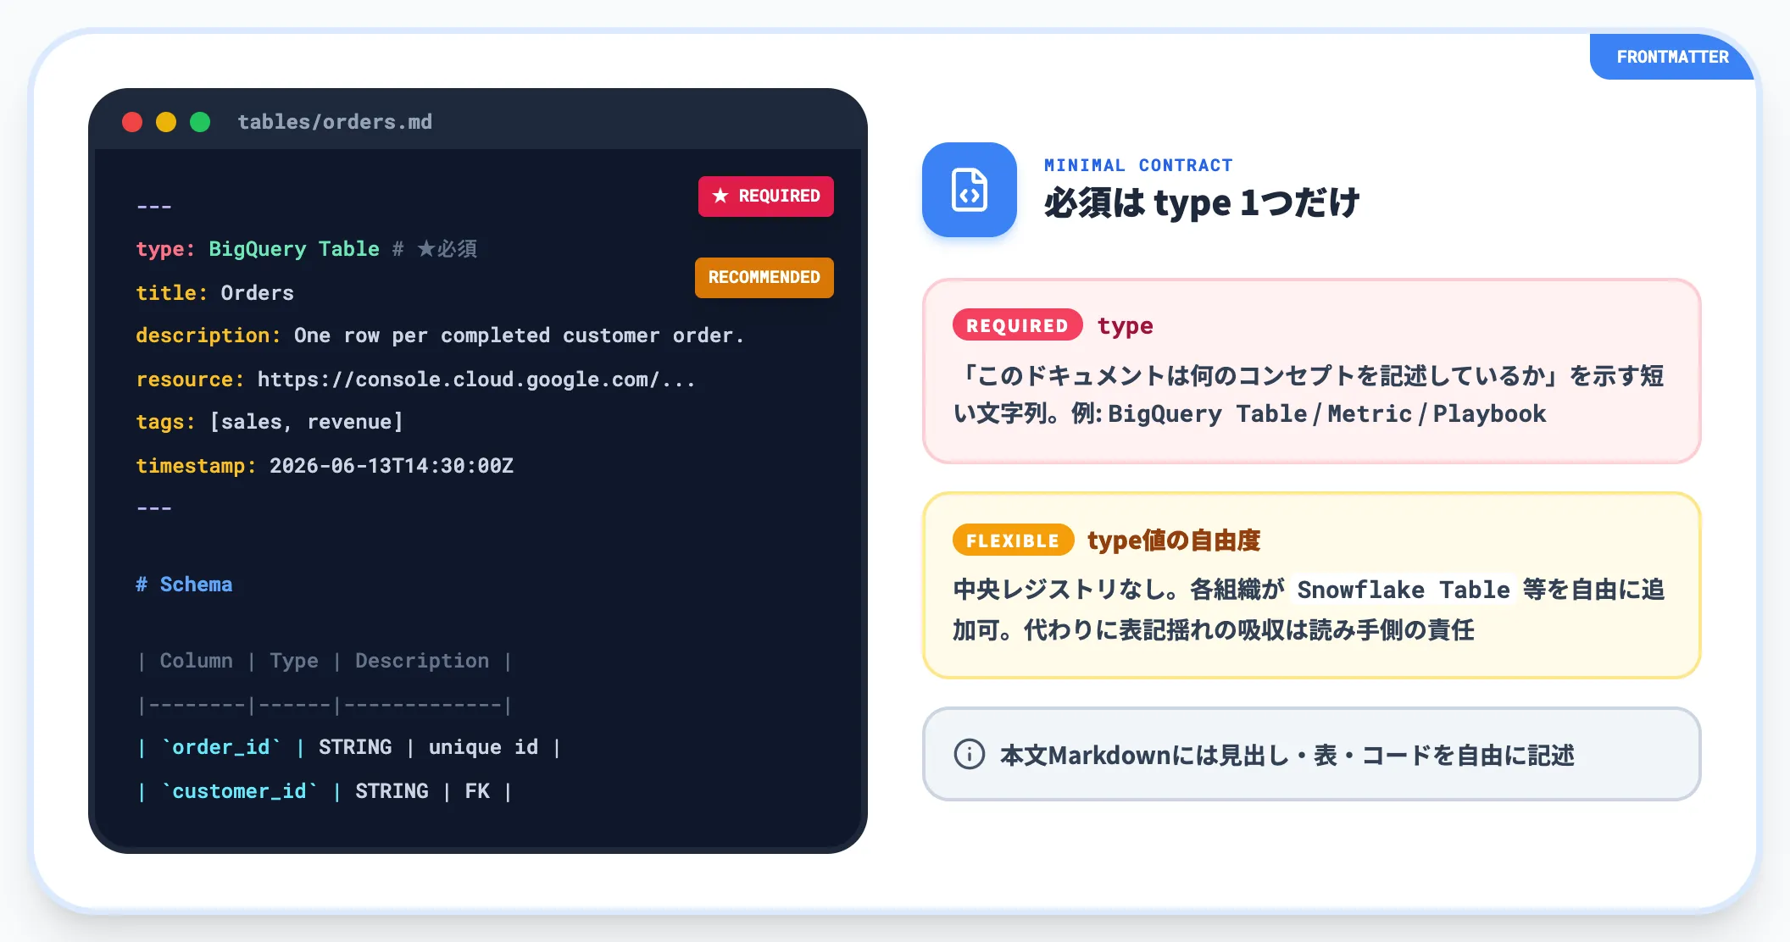Click the `order_id` table row
This screenshot has width=1790, height=942.
click(x=348, y=747)
